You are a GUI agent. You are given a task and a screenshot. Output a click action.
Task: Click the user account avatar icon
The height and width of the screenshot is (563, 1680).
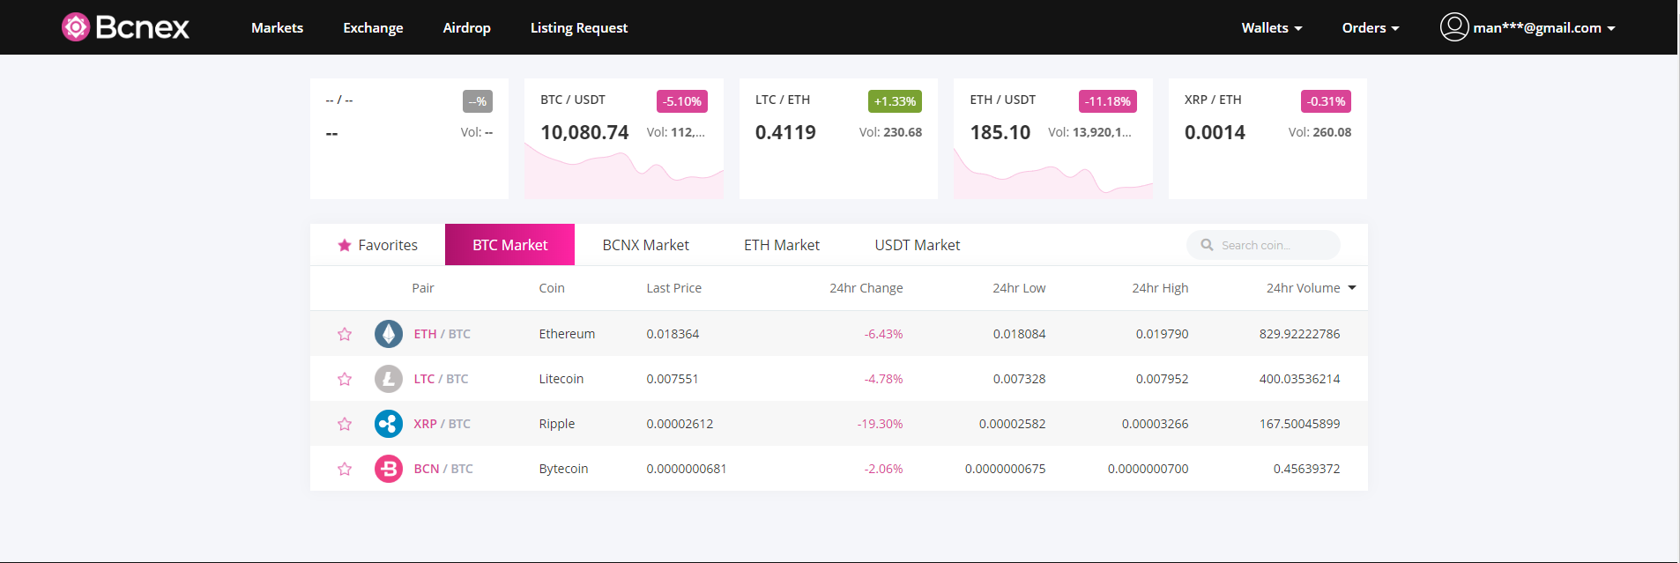point(1454,27)
